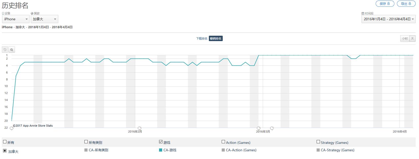419x159 pixels.
Task: Click the globe icon next to 国家
Action: [32, 13]
